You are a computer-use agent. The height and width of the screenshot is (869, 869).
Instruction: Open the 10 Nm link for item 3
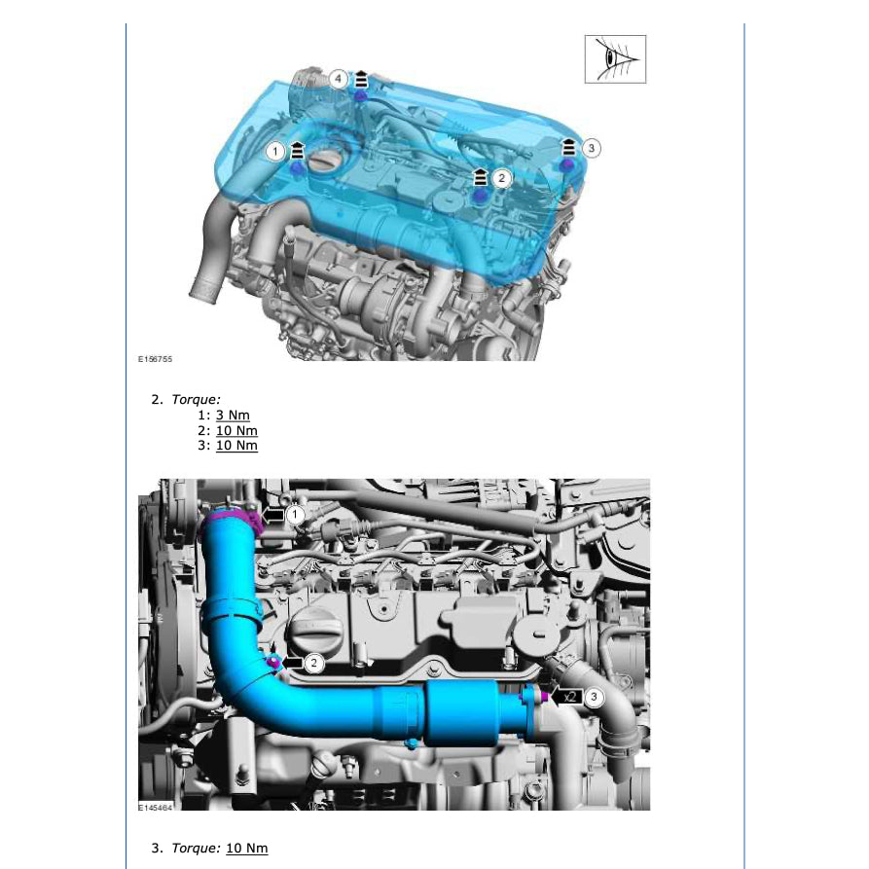[236, 446]
